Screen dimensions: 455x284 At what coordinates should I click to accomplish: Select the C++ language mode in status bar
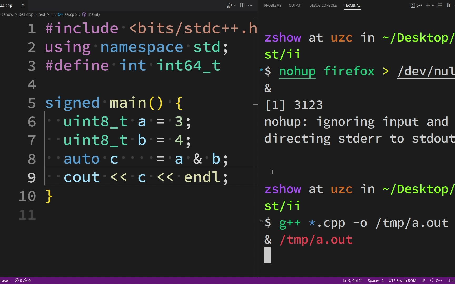pyautogui.click(x=439, y=281)
